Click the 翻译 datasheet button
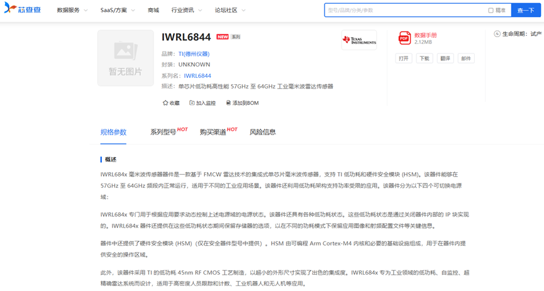Screen dimensions: 544x291 445,58
